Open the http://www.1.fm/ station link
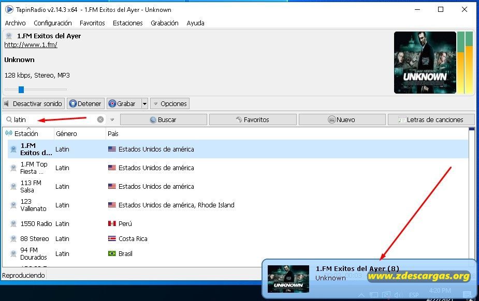This screenshot has width=479, height=301. [31, 45]
